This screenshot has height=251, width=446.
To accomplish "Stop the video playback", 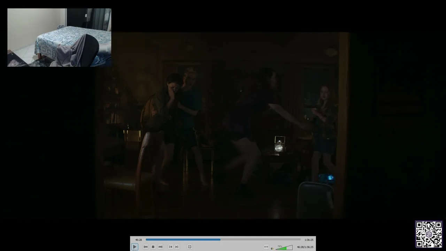I will tap(153, 247).
